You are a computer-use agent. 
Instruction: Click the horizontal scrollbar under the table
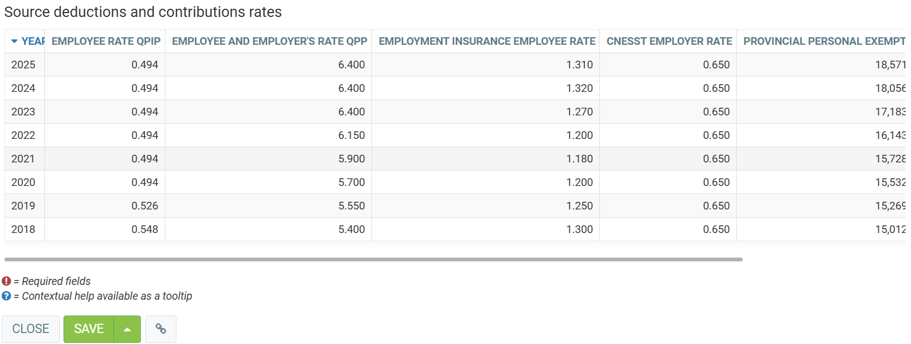point(373,259)
